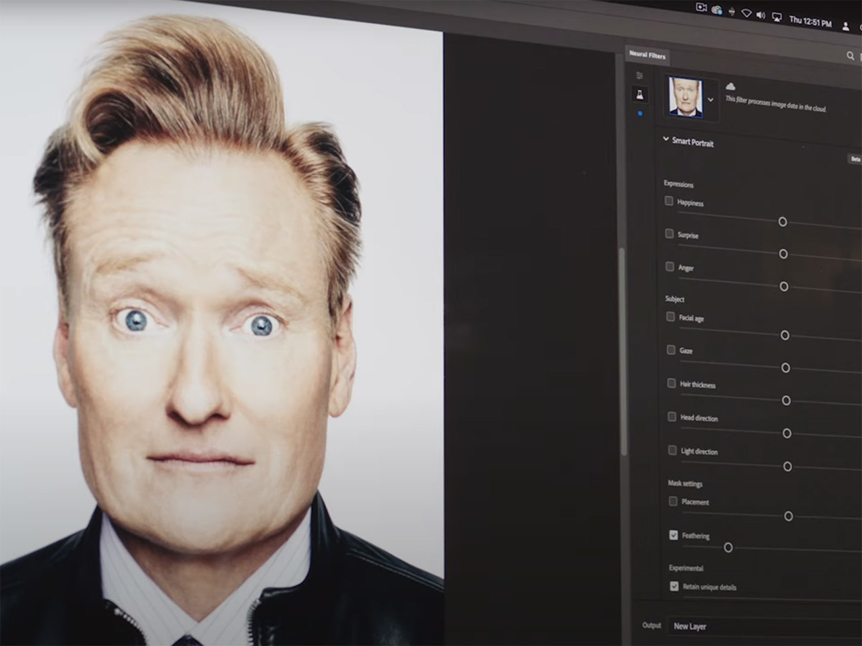
Task: Click the menu bar icon left of Wi-Fi
Action: click(732, 11)
